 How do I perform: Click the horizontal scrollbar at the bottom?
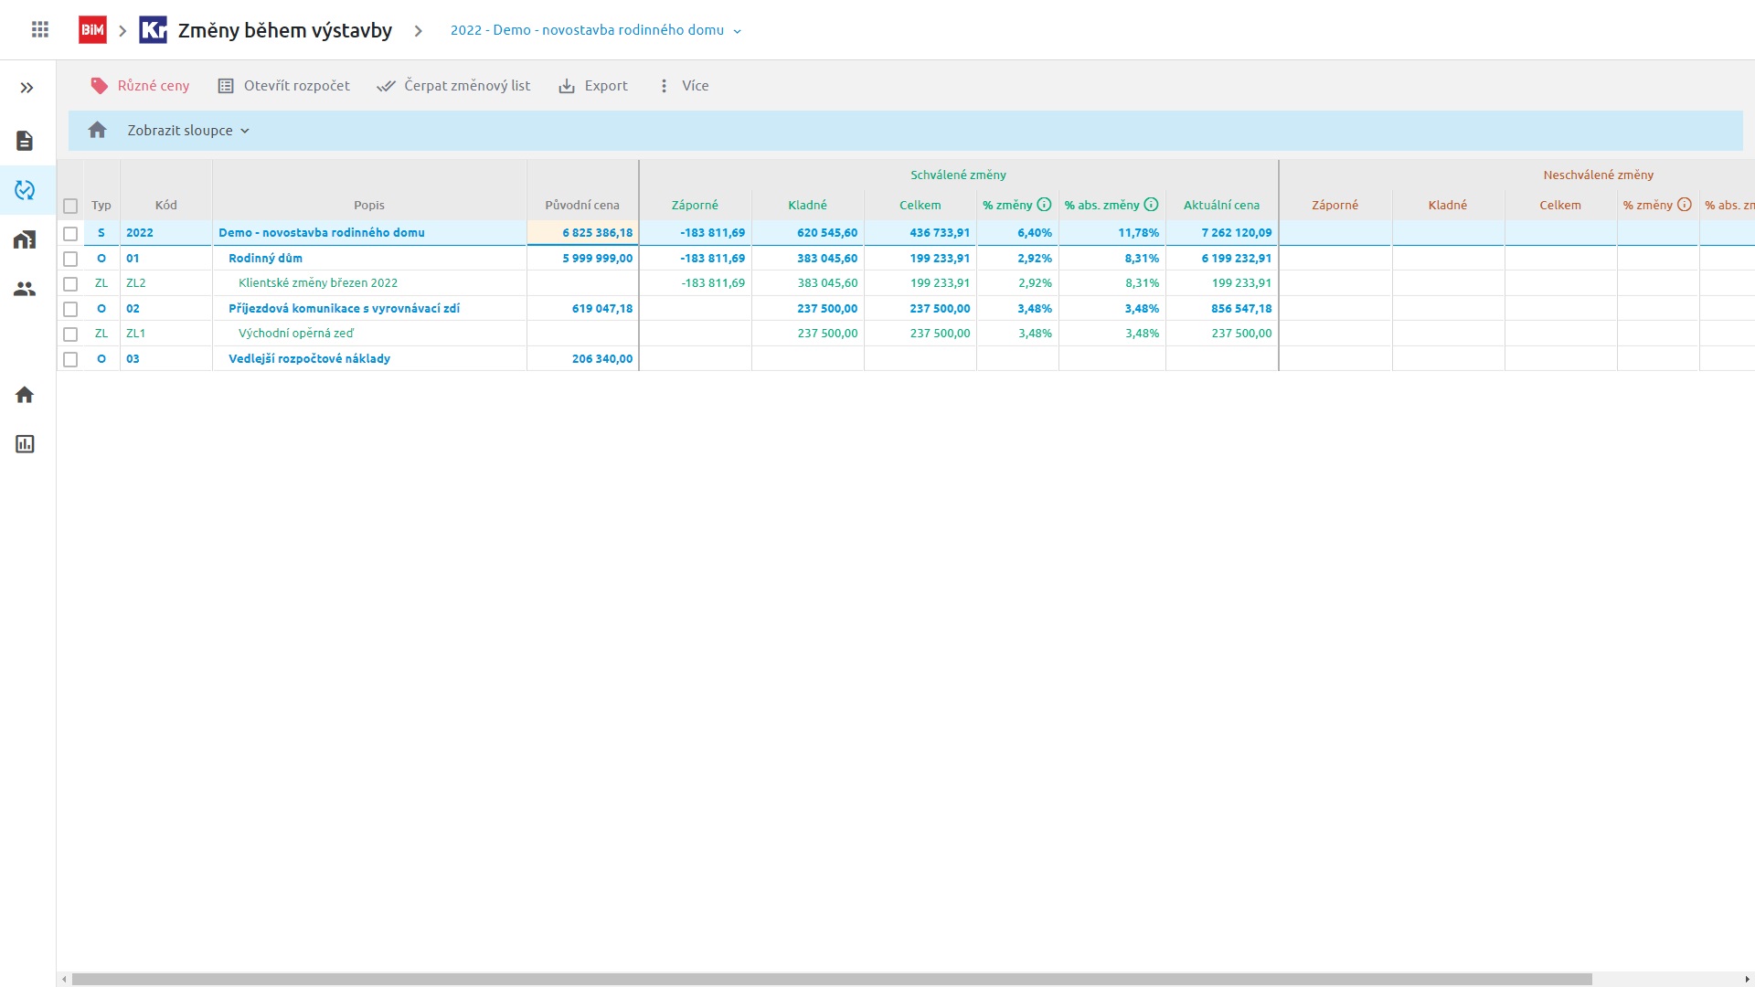pyautogui.click(x=832, y=979)
